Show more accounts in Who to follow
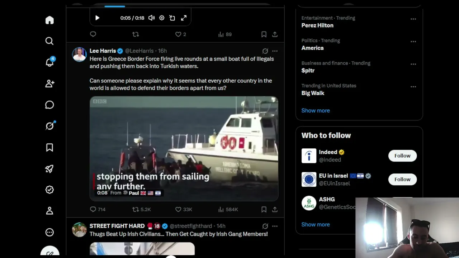The image size is (459, 258). point(316,224)
